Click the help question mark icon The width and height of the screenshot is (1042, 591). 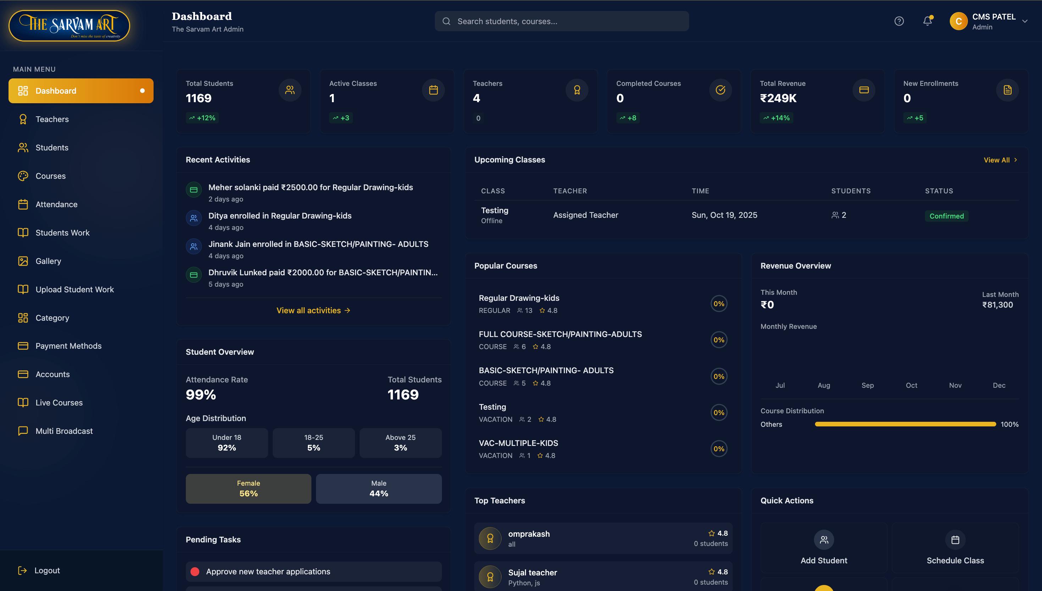899,21
